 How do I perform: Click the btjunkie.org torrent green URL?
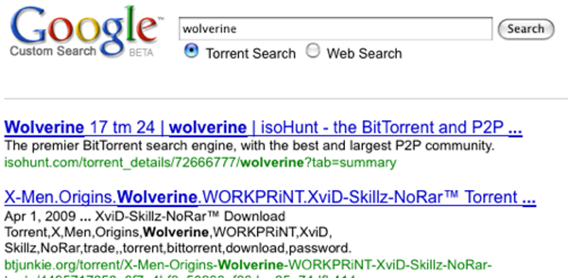(x=248, y=265)
